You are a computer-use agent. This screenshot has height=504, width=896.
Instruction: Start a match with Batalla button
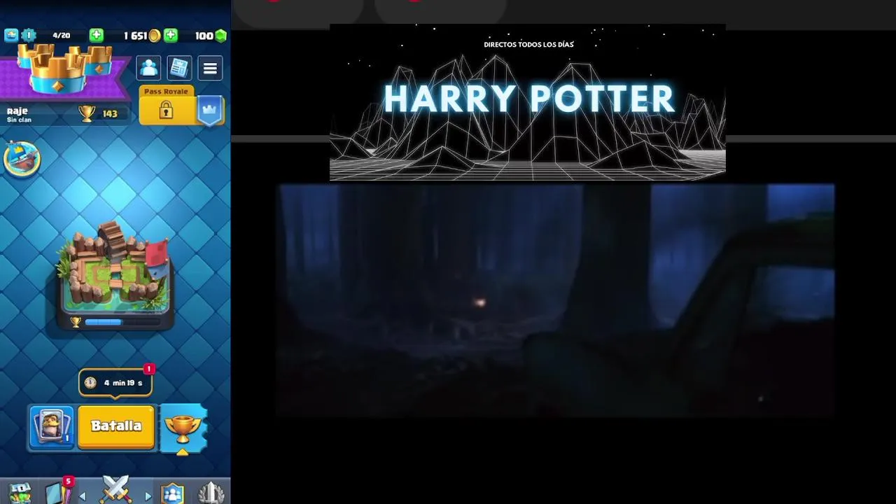point(116,426)
